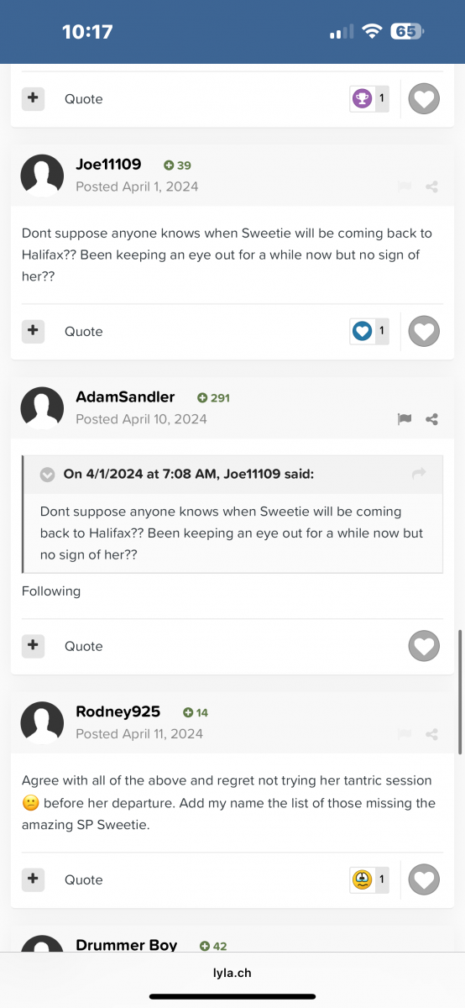Viewport: 465px width, 1008px height.
Task: Open AdamSandler's username profile
Action: tap(125, 396)
